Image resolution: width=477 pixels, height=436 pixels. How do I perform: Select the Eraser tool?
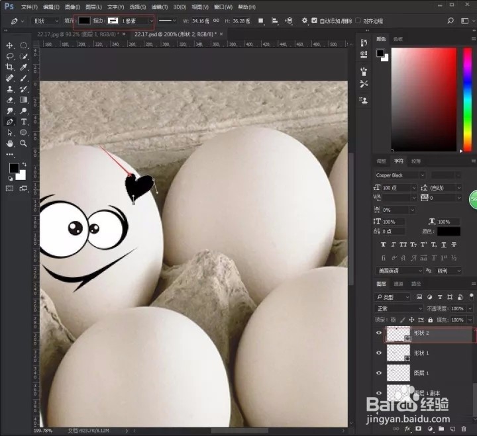[x=10, y=100]
